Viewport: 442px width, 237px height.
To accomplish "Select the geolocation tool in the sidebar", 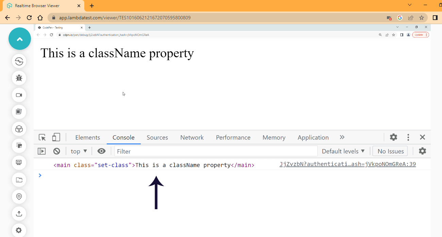I will 19,197.
